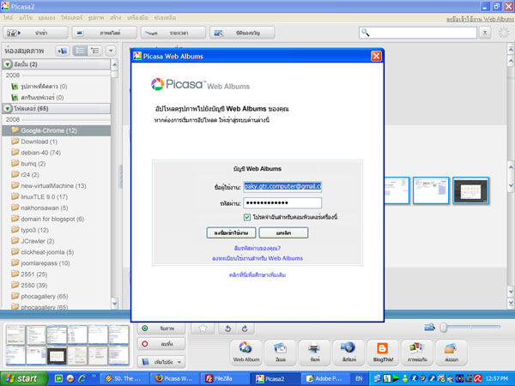This screenshot has width=515, height=386.
Task: Select the domain for blogspot (6) folder
Action: click(x=56, y=219)
